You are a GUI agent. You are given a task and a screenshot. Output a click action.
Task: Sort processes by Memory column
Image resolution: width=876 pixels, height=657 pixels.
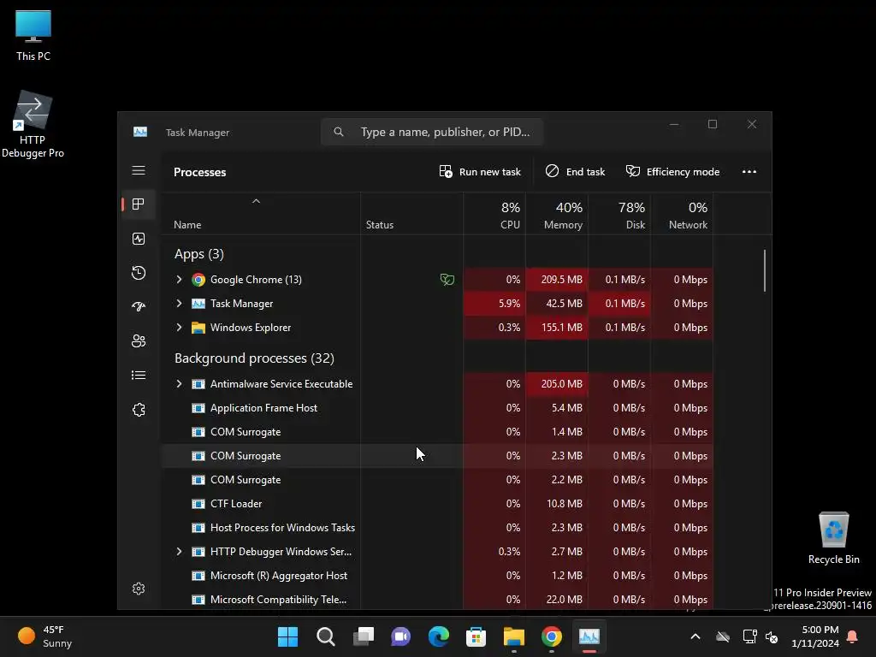pyautogui.click(x=557, y=215)
